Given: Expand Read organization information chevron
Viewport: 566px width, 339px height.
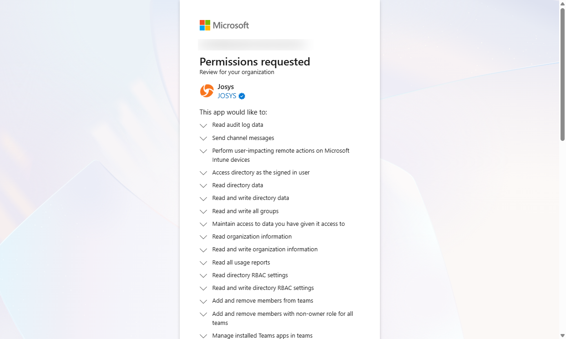Looking at the screenshot, I should click(x=203, y=237).
